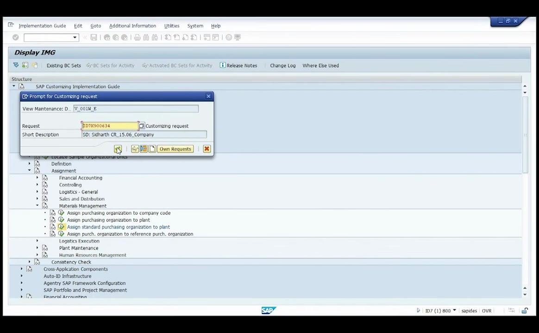Open the system info dropdown next to ID7 (1) 800

click(x=454, y=310)
